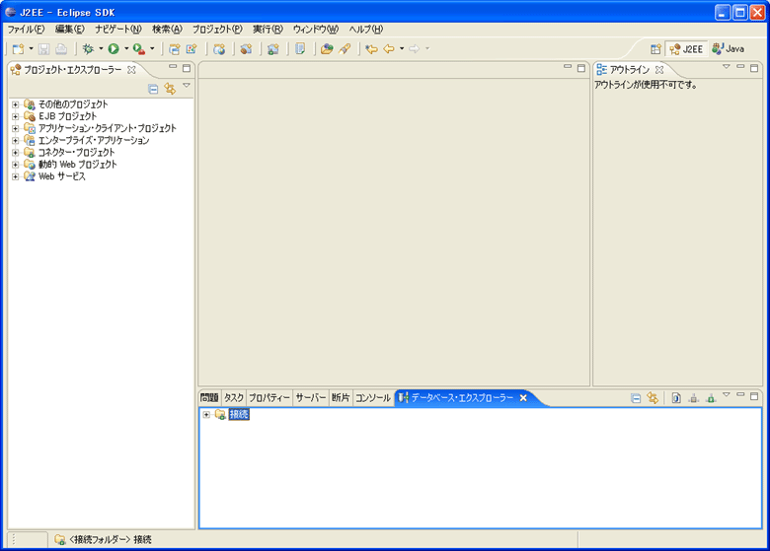This screenshot has width=770, height=551.
Task: Open the ファイル(F) menu
Action: pyautogui.click(x=27, y=29)
